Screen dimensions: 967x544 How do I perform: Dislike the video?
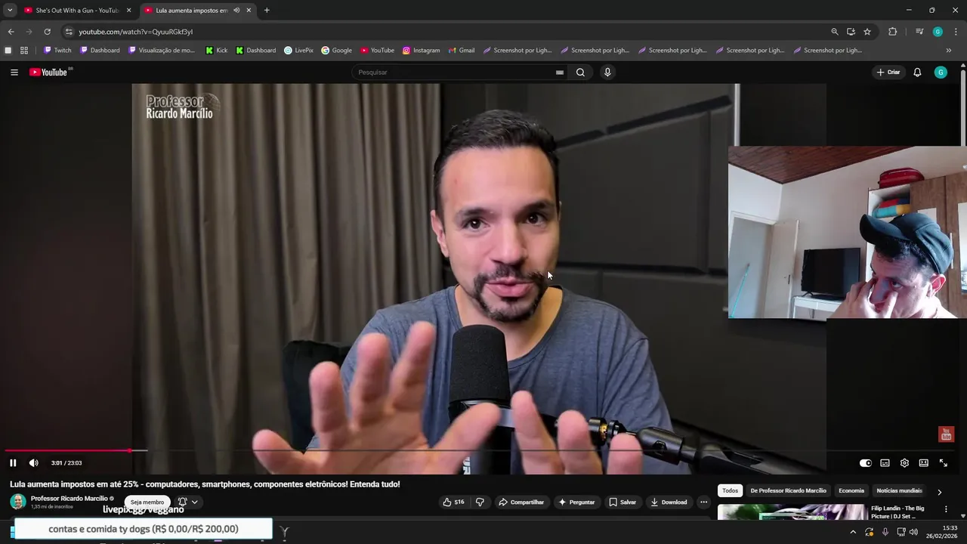coord(480,502)
